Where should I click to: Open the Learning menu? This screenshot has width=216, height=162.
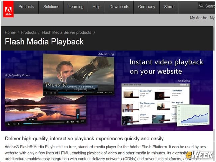pos(76,7)
